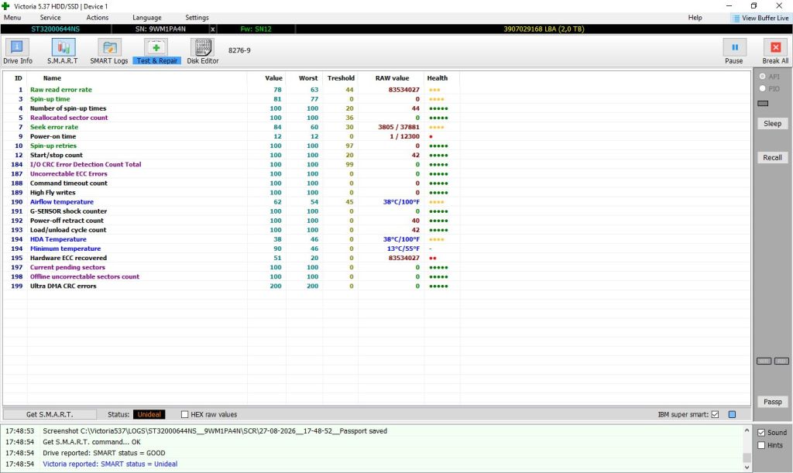Click the blue square next to IBM super smart

pyautogui.click(x=732, y=414)
